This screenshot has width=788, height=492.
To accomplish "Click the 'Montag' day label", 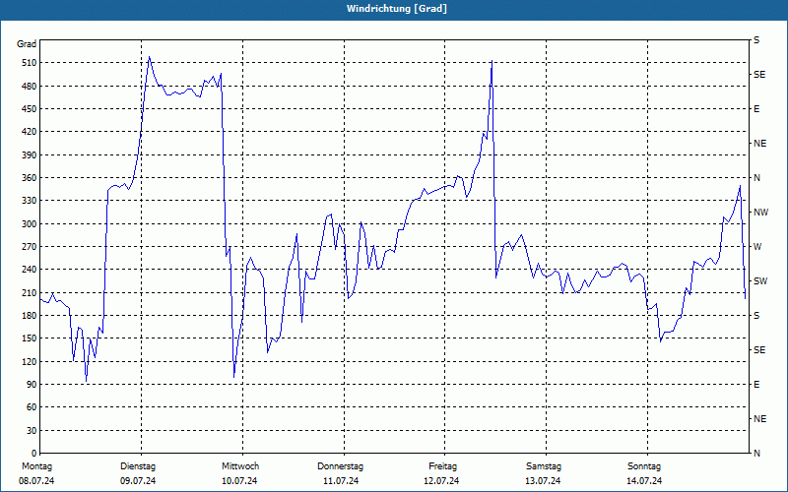I will point(36,466).
